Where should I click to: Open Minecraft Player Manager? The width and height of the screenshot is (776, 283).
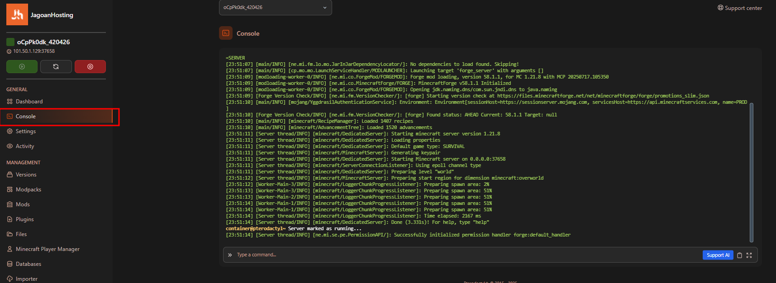click(x=56, y=249)
